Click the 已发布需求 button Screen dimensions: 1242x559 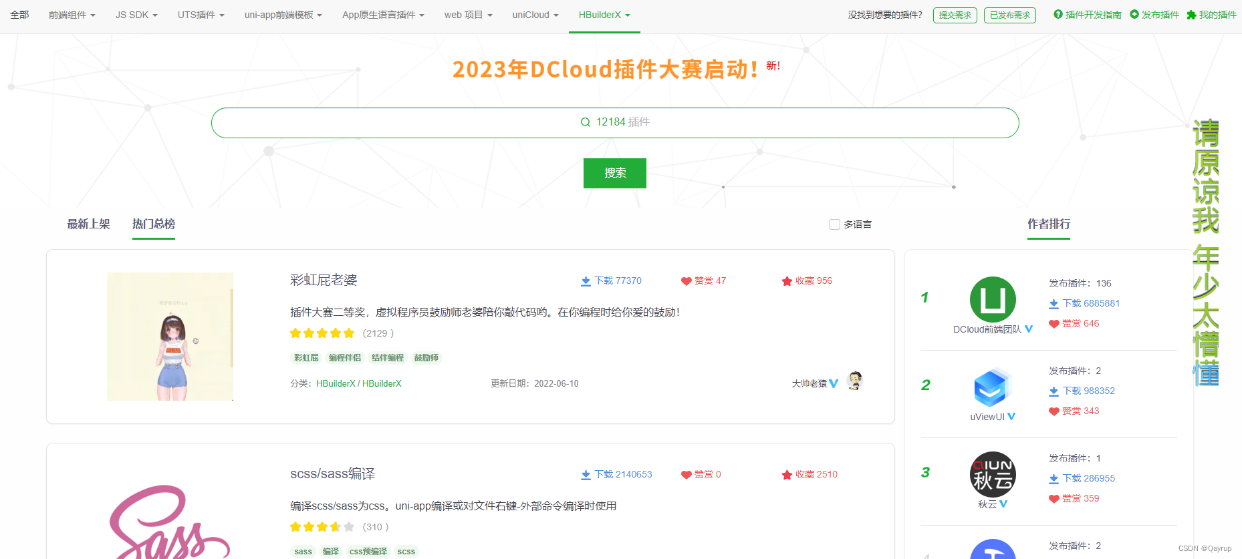(x=1010, y=15)
